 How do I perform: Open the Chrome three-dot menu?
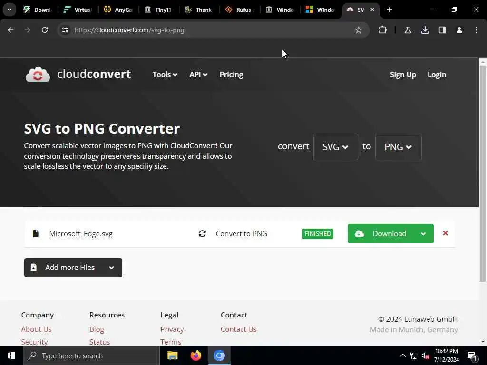click(477, 30)
